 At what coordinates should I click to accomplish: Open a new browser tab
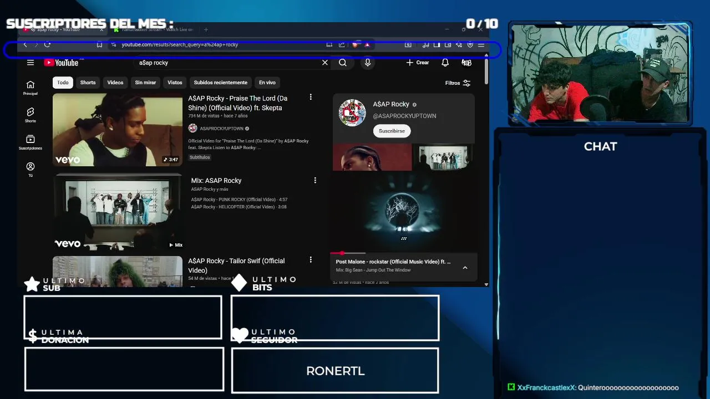(x=206, y=29)
